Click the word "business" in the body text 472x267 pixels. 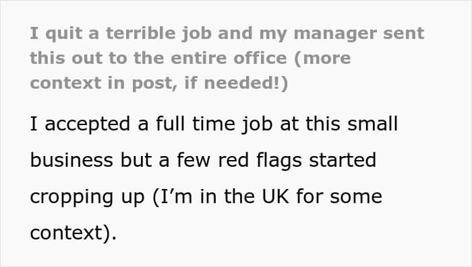(71, 160)
